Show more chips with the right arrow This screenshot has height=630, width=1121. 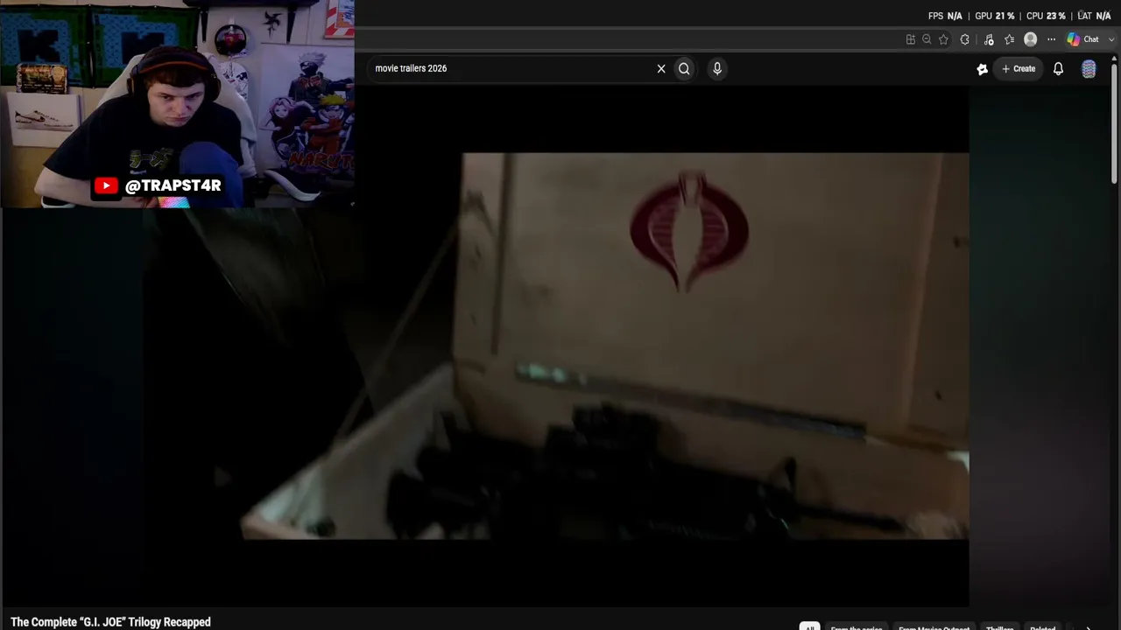[x=1089, y=626]
